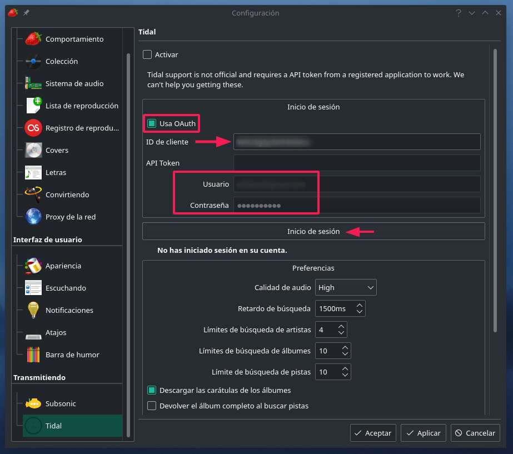Click the question mark help icon
The height and width of the screenshot is (454, 513).
pyautogui.click(x=459, y=13)
